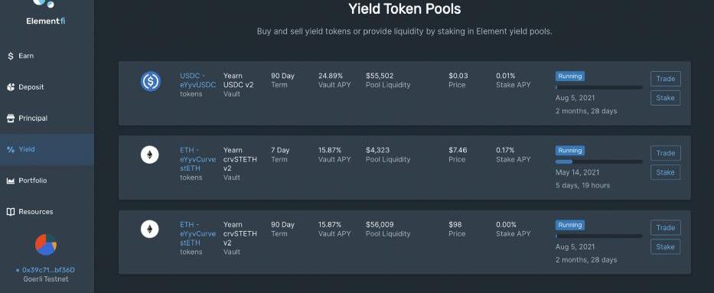Viewport: 714px width, 293px height.
Task: Click wallet address 0x39c71...bf36D
Action: (x=48, y=270)
